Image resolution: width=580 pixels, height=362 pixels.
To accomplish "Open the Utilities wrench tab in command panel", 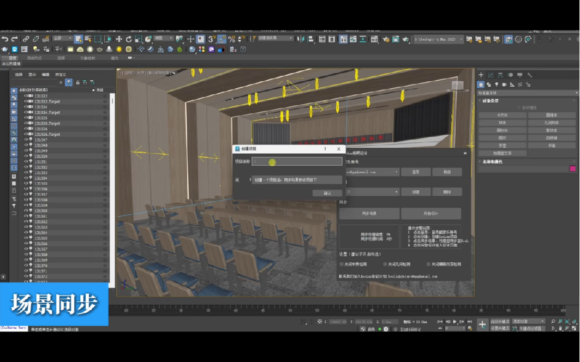I will [529, 75].
